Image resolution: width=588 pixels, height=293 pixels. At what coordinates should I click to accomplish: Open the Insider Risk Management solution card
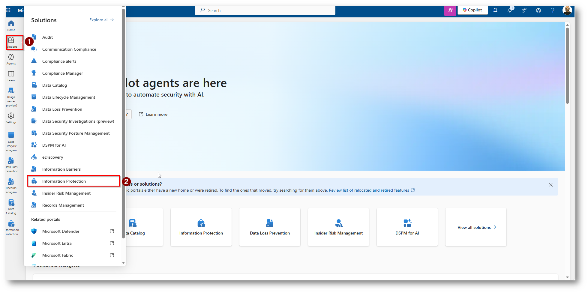(338, 227)
